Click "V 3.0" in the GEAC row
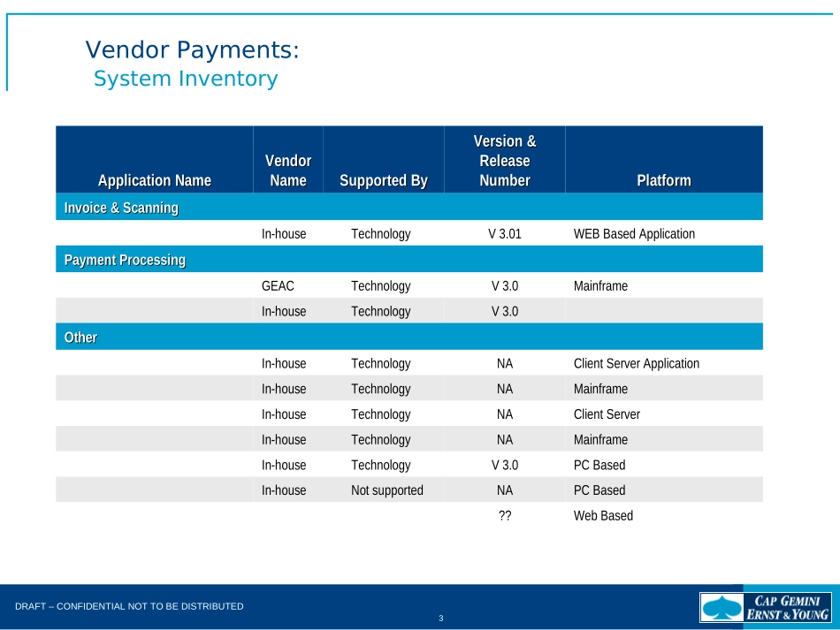 point(505,285)
